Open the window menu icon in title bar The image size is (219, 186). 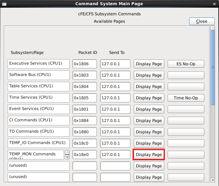[4, 4]
